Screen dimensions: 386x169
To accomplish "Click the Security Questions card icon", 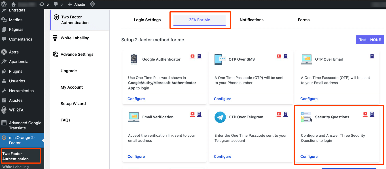I will pyautogui.click(x=307, y=117).
